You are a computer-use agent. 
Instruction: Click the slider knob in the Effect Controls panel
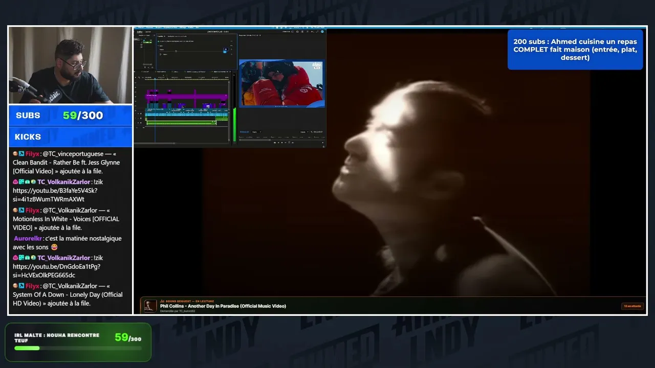[x=176, y=51]
